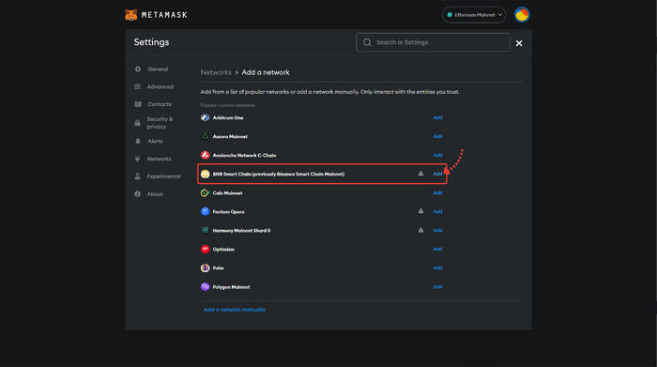Click the Arbitrum One logo icon
Viewport: 657px width, 367px height.
205,117
